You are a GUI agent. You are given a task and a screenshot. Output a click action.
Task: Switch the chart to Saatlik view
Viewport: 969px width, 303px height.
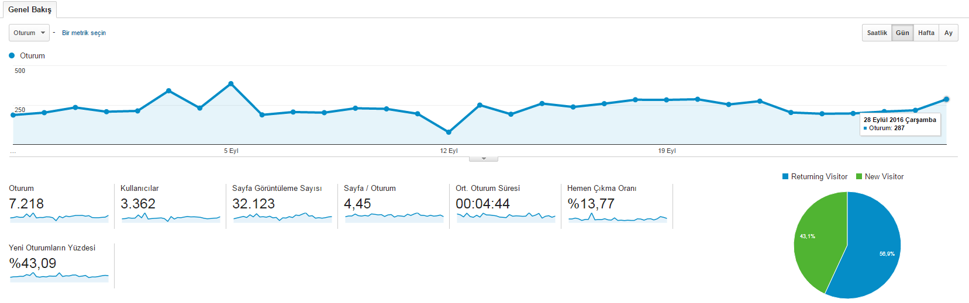click(x=877, y=33)
